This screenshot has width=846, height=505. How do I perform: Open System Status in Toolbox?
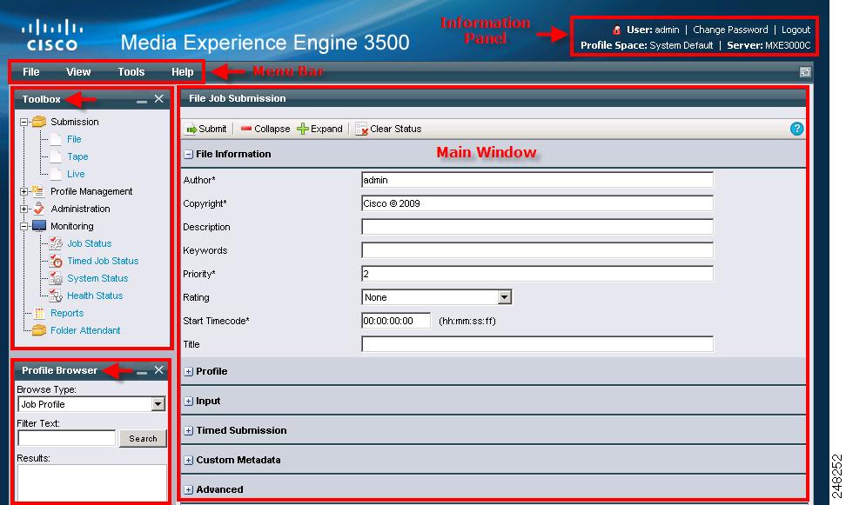point(97,278)
